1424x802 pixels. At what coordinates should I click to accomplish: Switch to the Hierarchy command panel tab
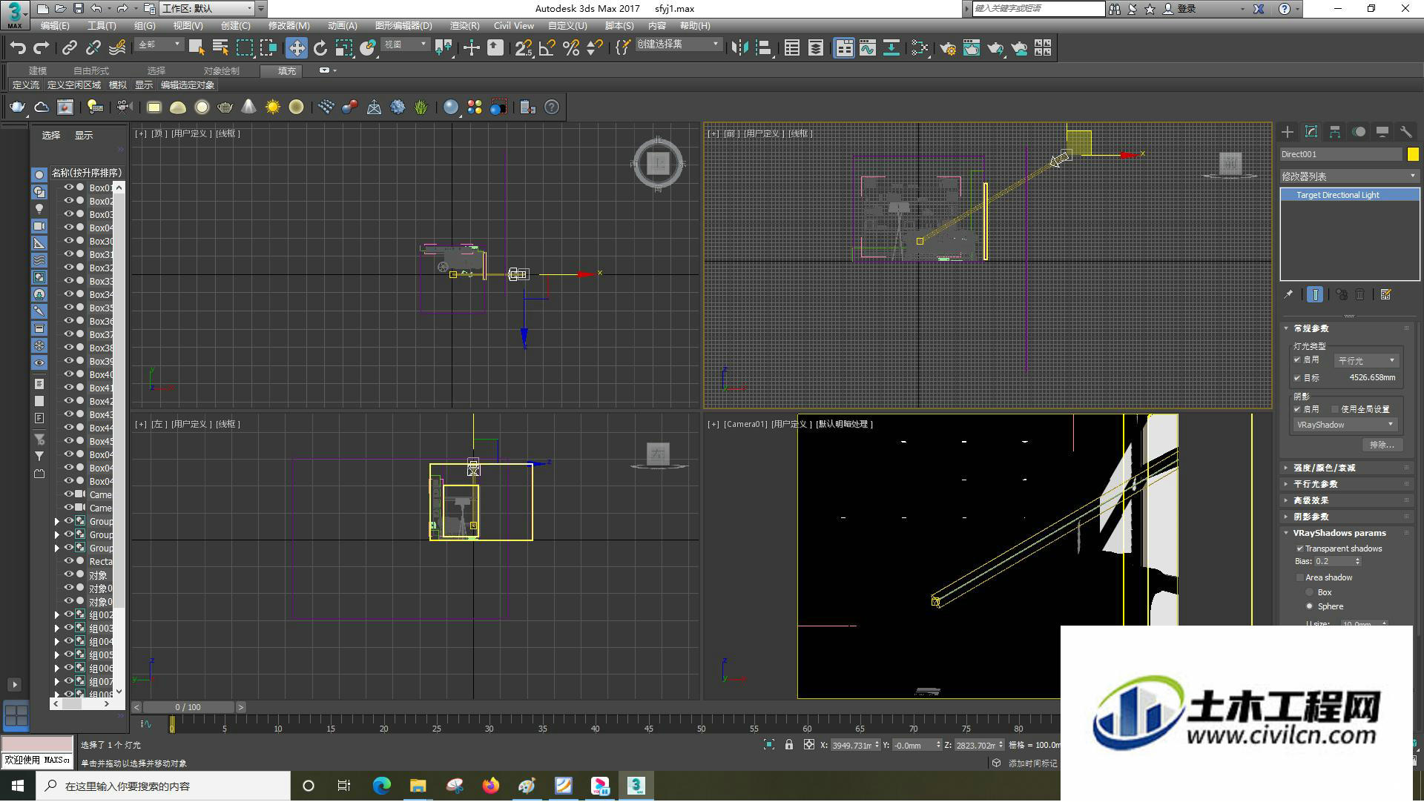(x=1335, y=132)
